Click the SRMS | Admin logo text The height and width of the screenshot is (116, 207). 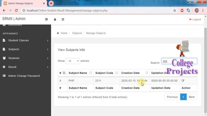coord(14,19)
